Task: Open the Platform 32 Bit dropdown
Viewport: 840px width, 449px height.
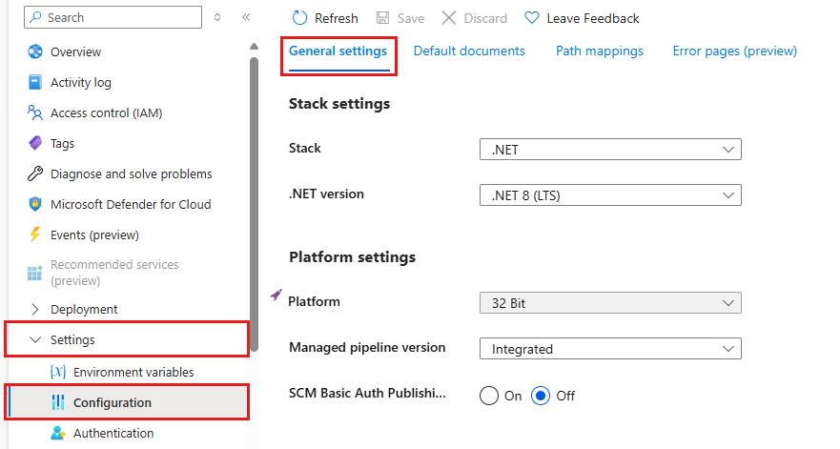Action: (x=610, y=304)
